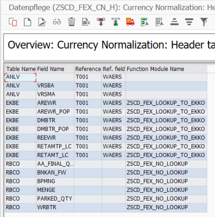Click the PARKED_QTY field cell
215x217 pixels.
pyautogui.click(x=55, y=199)
